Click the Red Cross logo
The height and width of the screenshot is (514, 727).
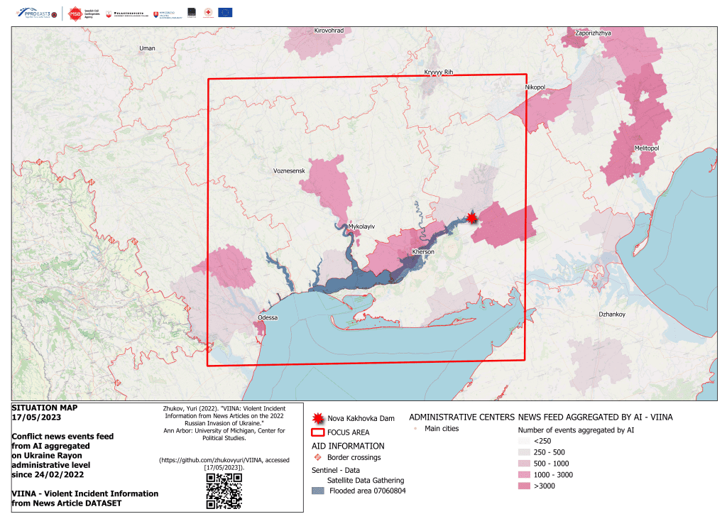coord(207,13)
